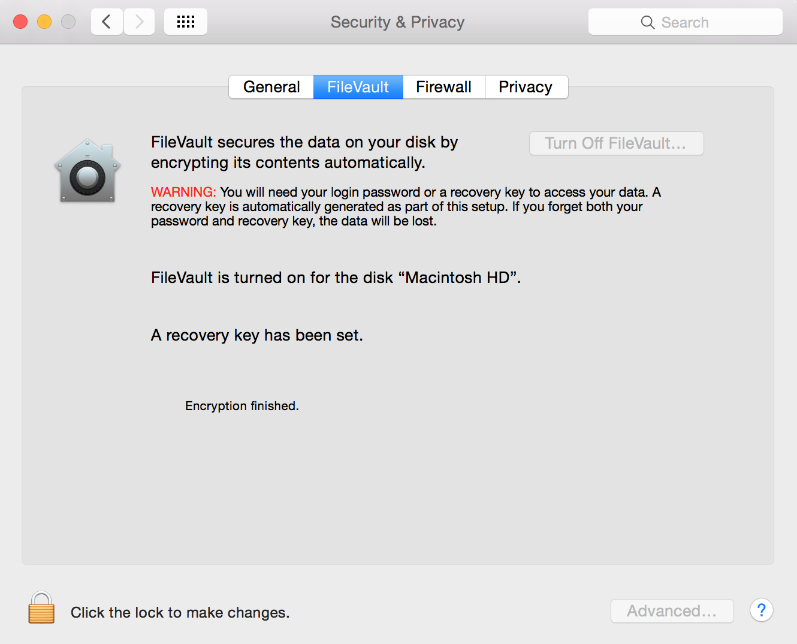Image resolution: width=797 pixels, height=644 pixels.
Task: Click the grey zoom window button
Action: click(x=68, y=22)
